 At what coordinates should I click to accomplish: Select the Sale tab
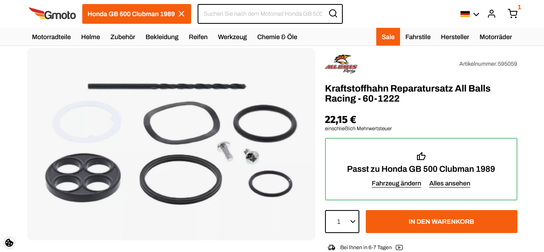click(x=388, y=37)
